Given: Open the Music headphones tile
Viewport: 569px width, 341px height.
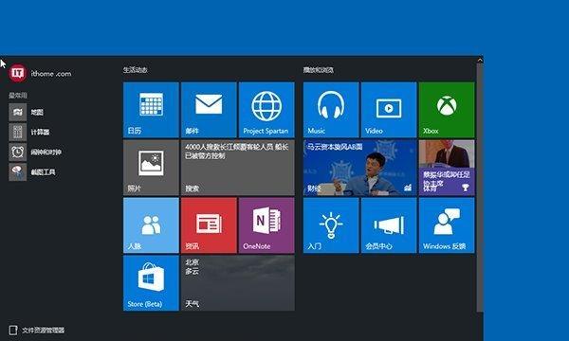Looking at the screenshot, I should pos(331,110).
